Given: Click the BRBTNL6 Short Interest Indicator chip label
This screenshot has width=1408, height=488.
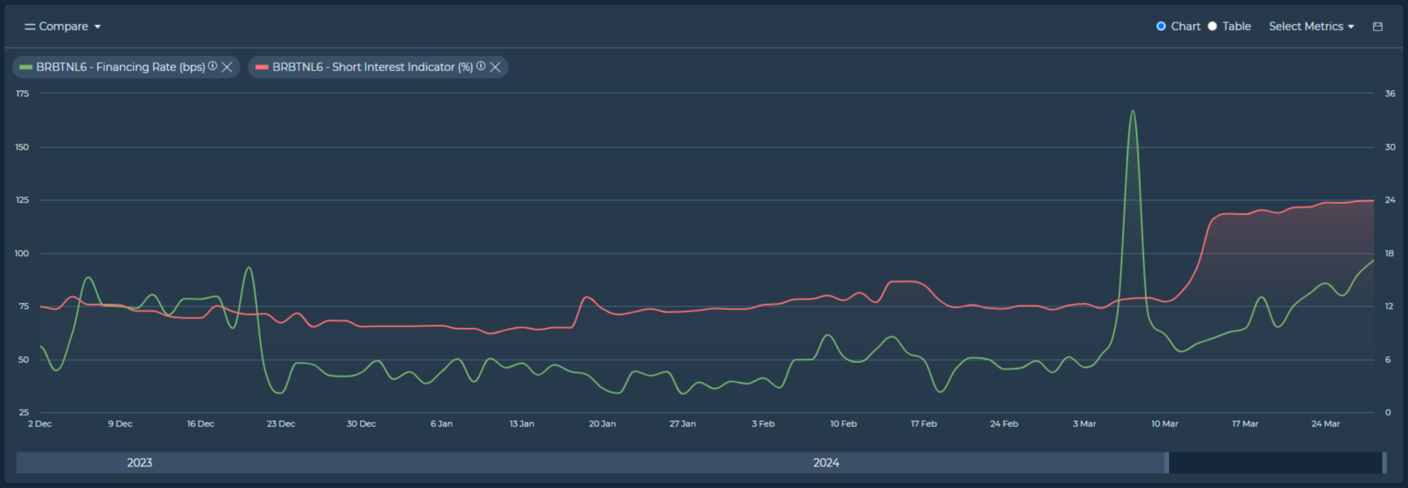Looking at the screenshot, I should [x=372, y=67].
